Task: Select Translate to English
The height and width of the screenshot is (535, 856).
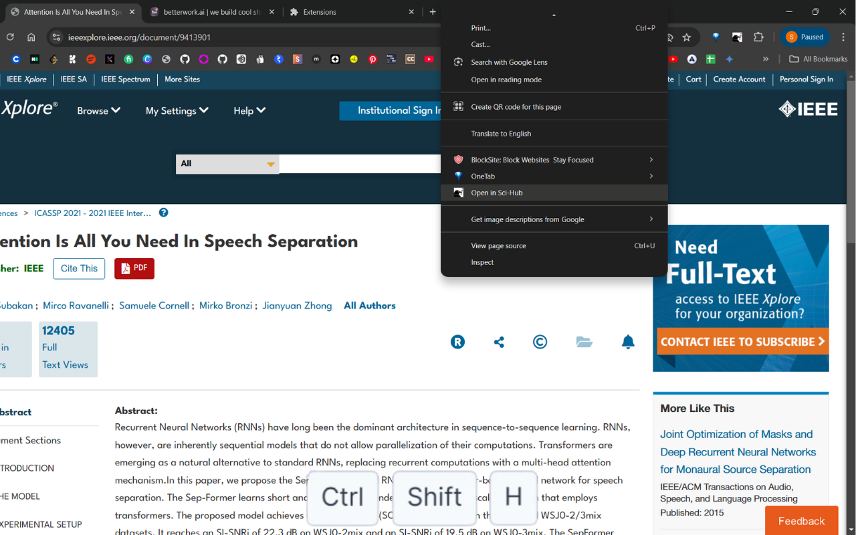Action: (x=554, y=134)
